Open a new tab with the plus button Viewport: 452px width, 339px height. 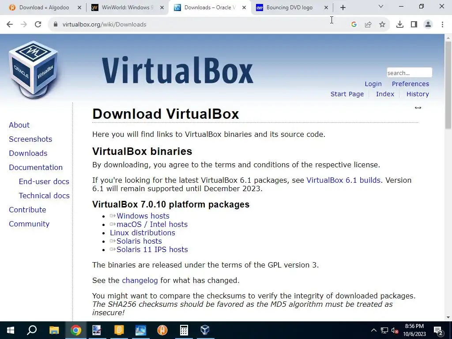(343, 8)
